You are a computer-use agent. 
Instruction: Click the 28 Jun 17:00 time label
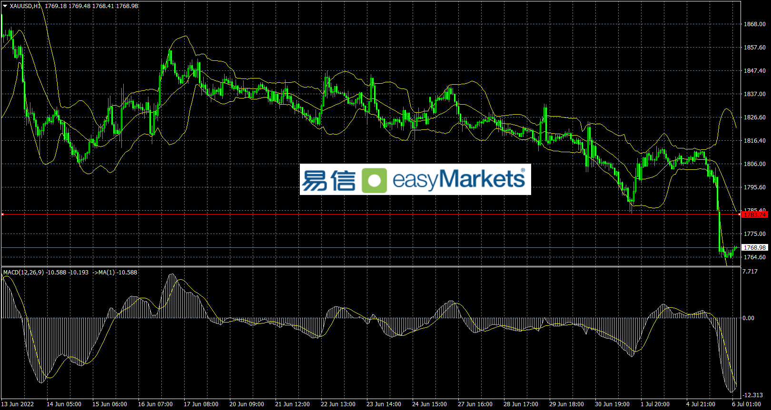tap(521, 404)
